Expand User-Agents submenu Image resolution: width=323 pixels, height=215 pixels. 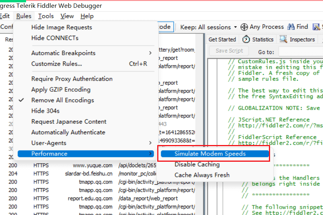coord(86,143)
